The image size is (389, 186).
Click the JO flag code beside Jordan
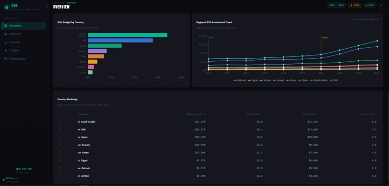click(x=79, y=176)
